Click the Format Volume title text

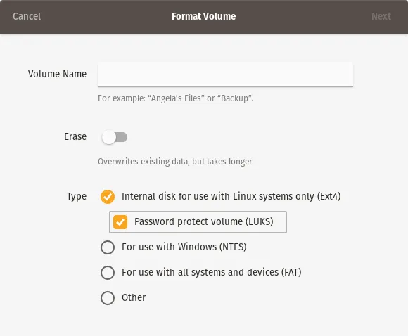[204, 16]
